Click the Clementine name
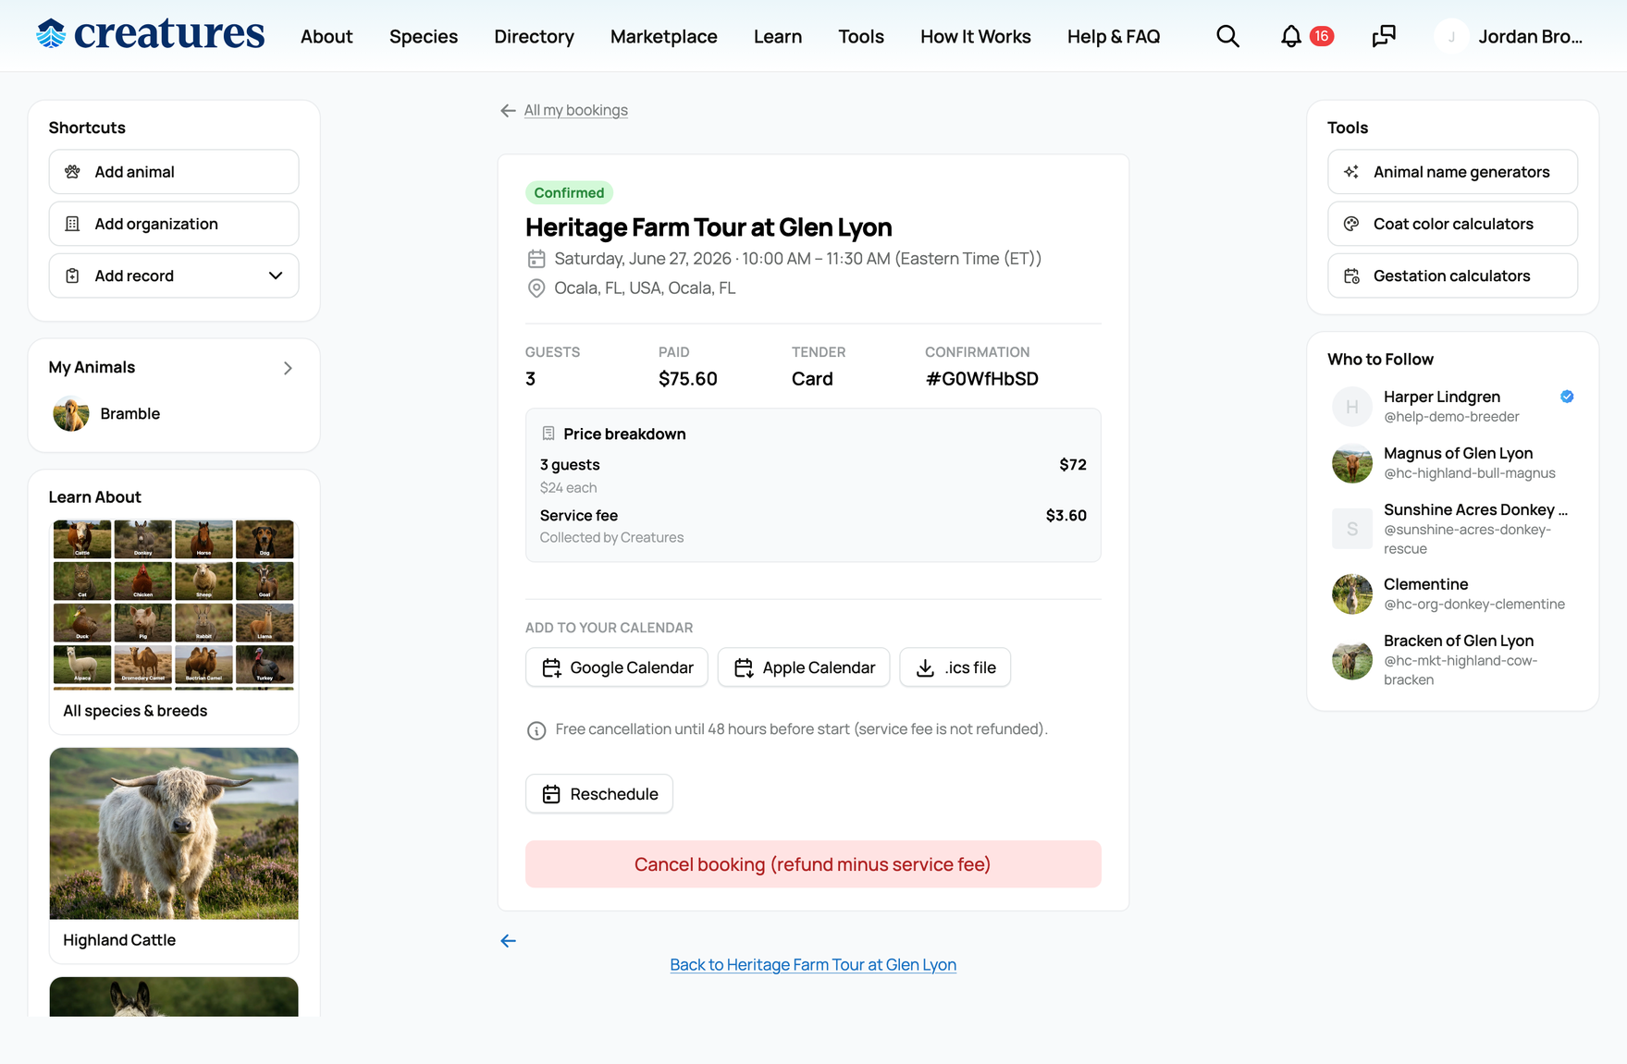1627x1064 pixels. (1425, 584)
